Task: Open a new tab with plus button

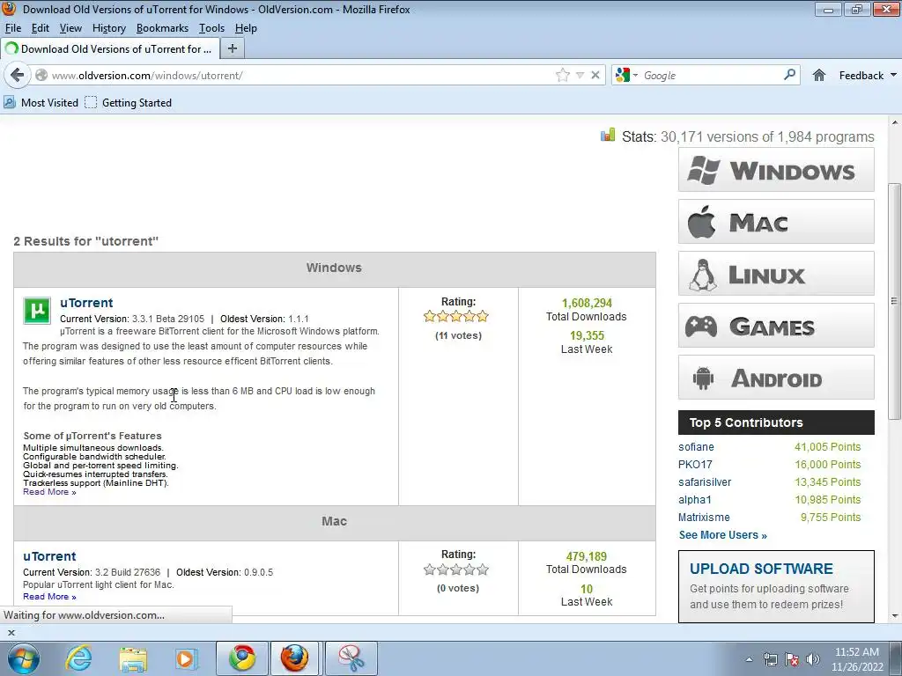Action: [x=233, y=49]
